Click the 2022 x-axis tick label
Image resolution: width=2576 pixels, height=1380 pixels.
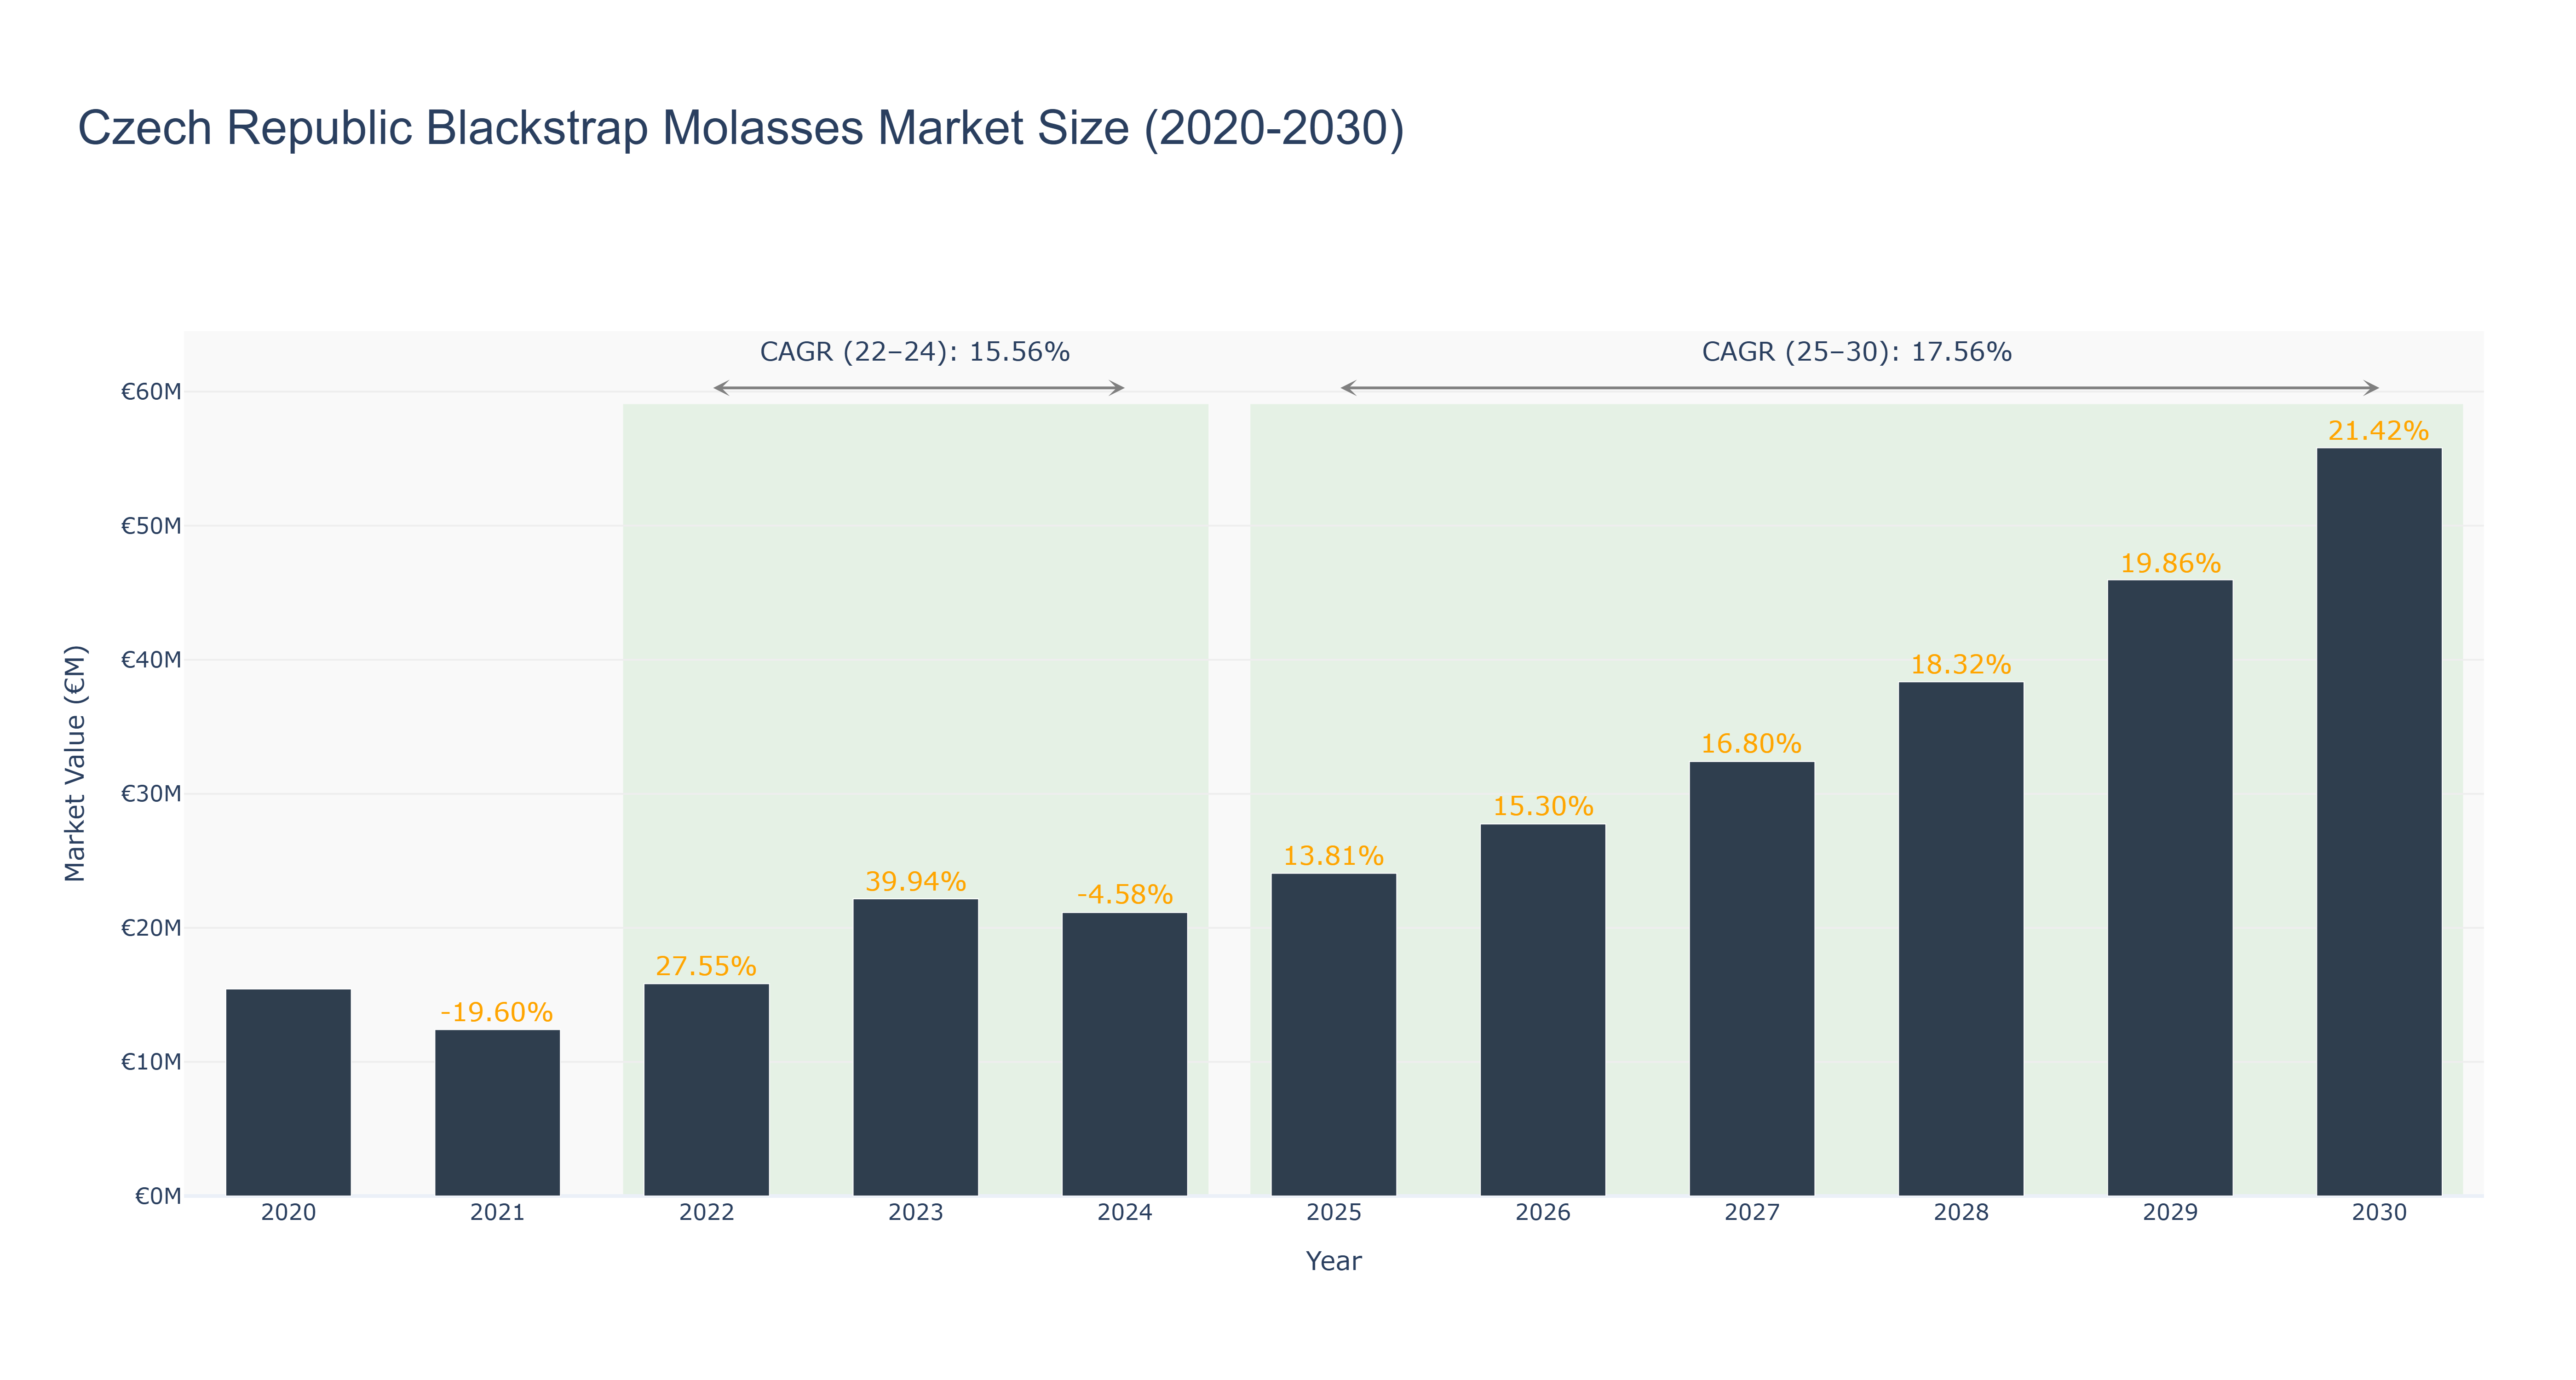click(706, 1212)
